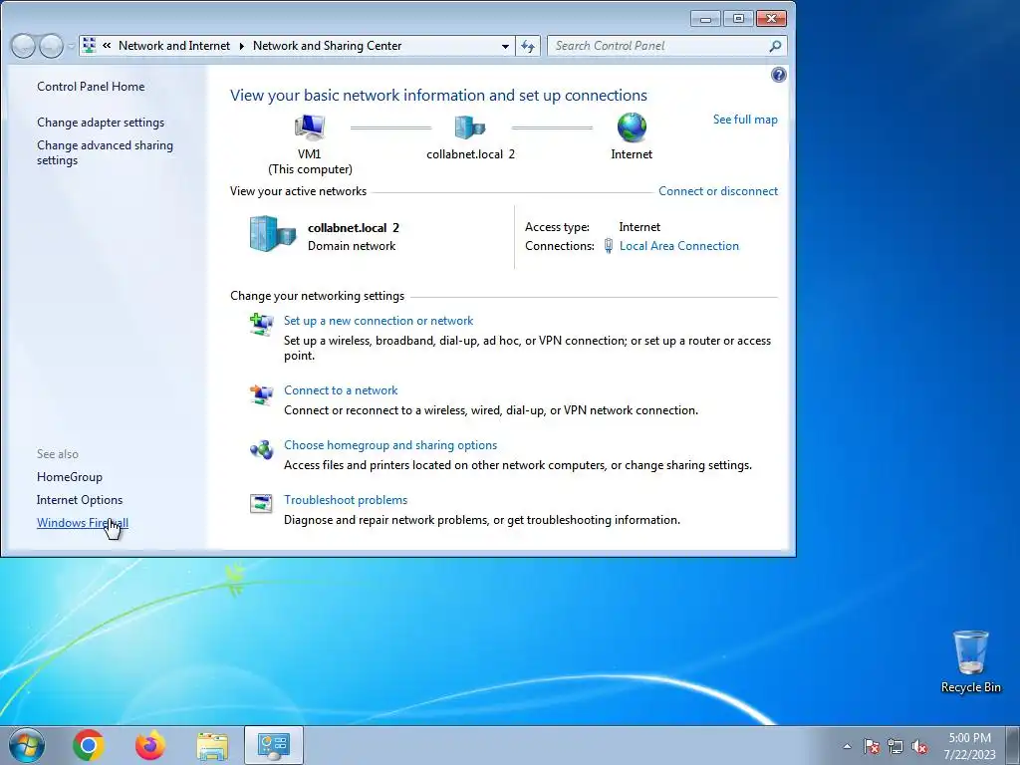Image resolution: width=1020 pixels, height=765 pixels.
Task: Click the domain network building icon
Action: (273, 234)
